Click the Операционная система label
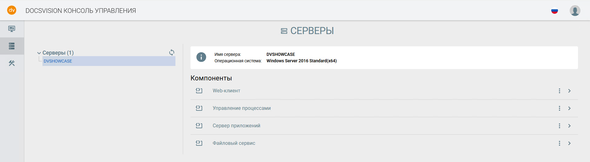The height and width of the screenshot is (162, 590). coord(238,61)
